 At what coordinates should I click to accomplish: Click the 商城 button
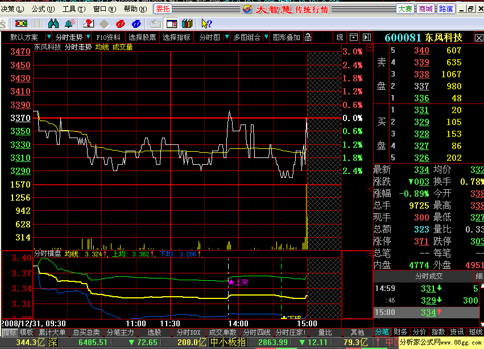(425, 9)
